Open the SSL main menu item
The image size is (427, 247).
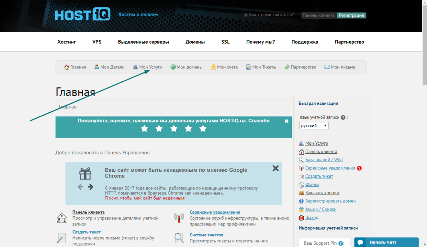pyautogui.click(x=226, y=42)
